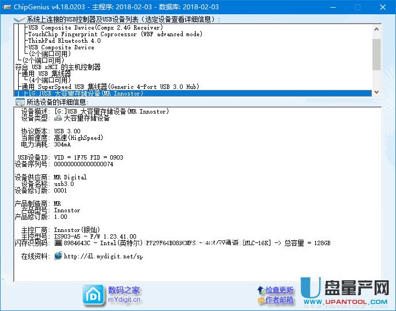Viewport: 396px width, 311px height.
Task: Click the up-arrow icon beside 检查更新
Action: tap(260, 290)
